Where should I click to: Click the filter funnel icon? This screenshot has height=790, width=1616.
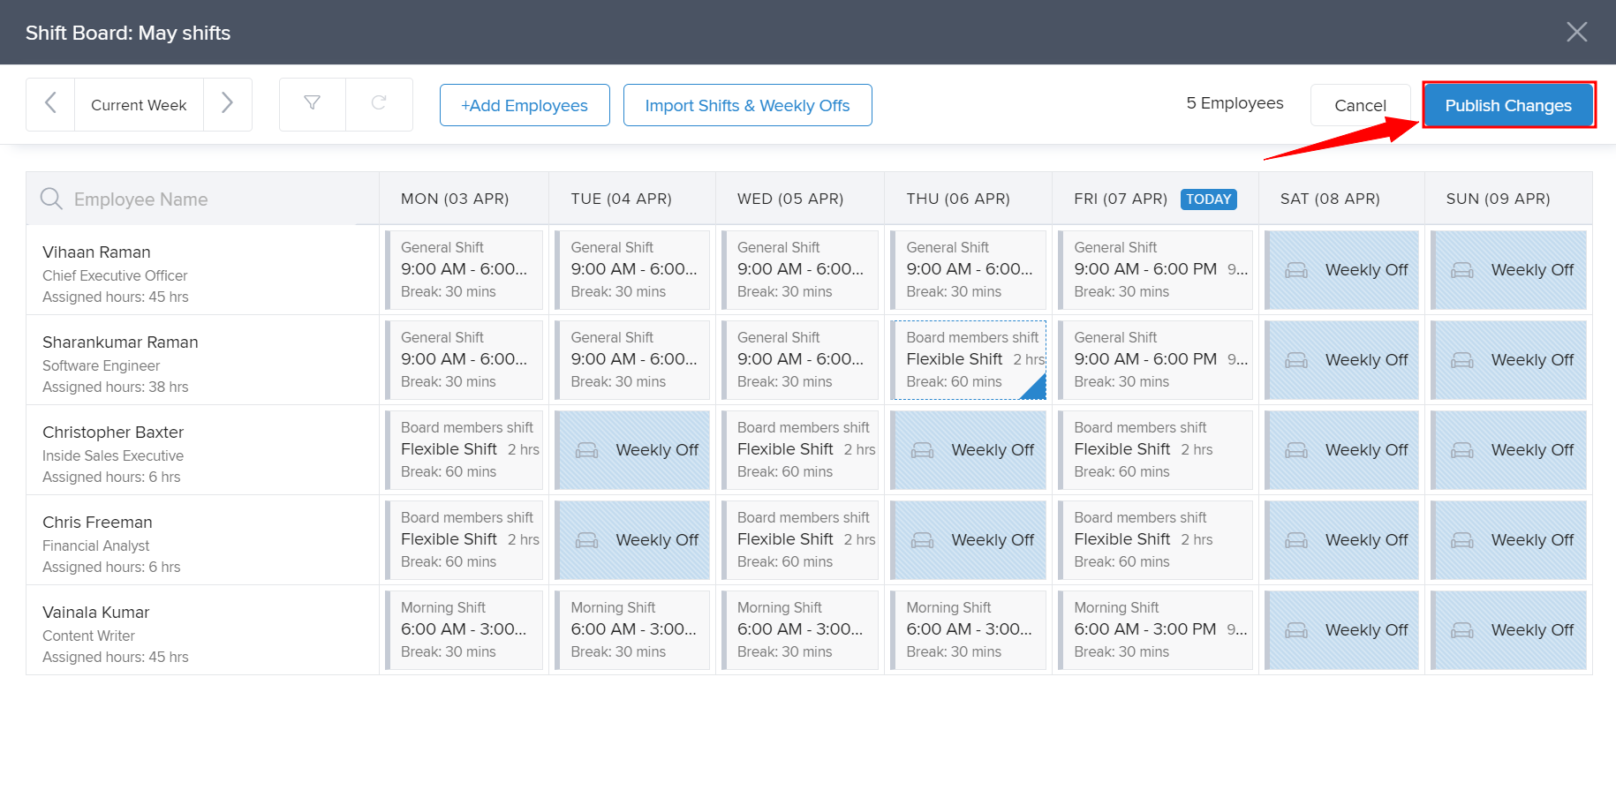coord(312,104)
